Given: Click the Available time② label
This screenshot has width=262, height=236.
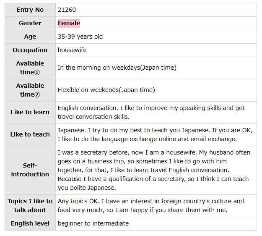Looking at the screenshot, I should pyautogui.click(x=30, y=90).
